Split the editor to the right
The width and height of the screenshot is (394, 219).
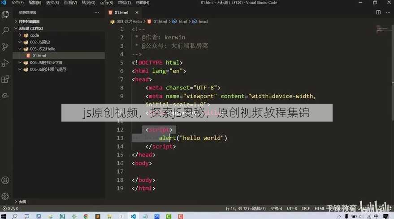tap(378, 12)
